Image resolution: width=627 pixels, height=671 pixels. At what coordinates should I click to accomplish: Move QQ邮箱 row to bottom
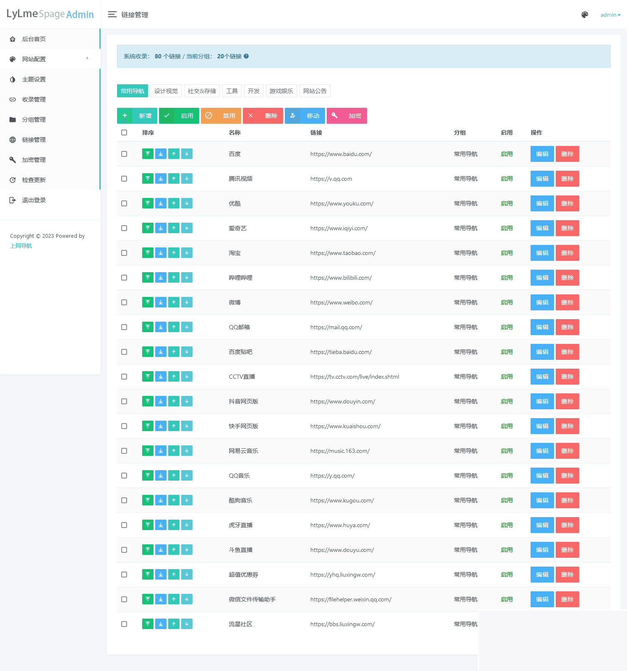[x=161, y=327]
